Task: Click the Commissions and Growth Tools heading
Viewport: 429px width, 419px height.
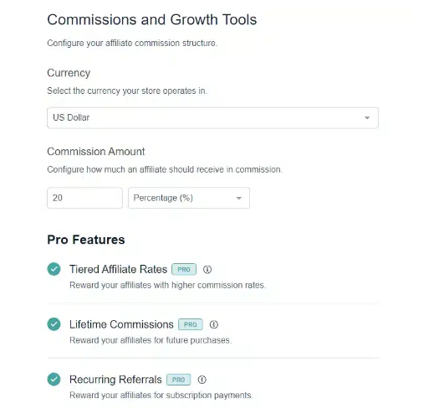Action: [x=152, y=19]
